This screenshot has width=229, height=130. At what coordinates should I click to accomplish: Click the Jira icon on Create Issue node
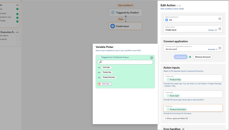[x=113, y=26]
